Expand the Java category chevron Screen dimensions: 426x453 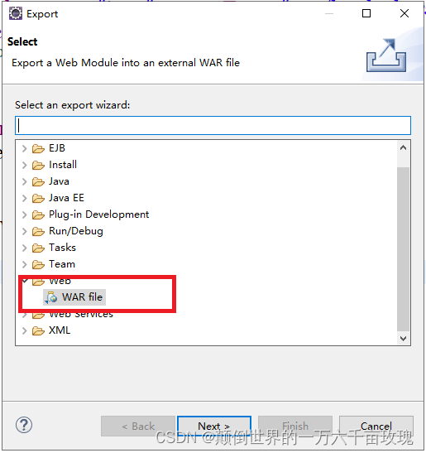click(25, 181)
